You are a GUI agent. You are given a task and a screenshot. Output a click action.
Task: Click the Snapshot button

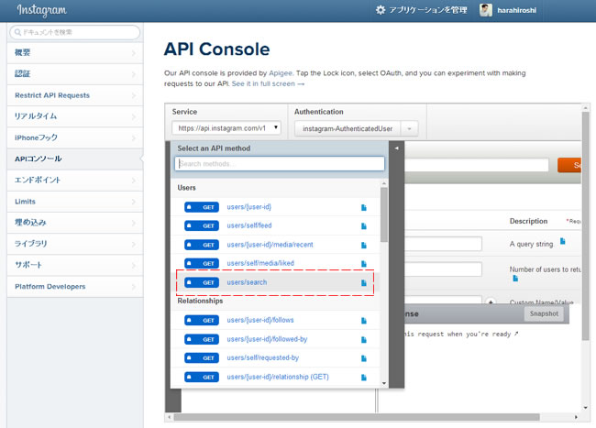pyautogui.click(x=544, y=313)
